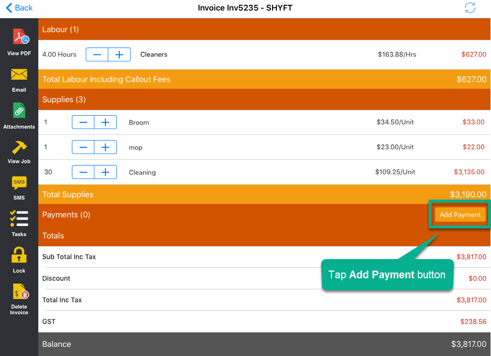Decrease Cleaners labour hours with minus
491x356 pixels.
(97, 55)
